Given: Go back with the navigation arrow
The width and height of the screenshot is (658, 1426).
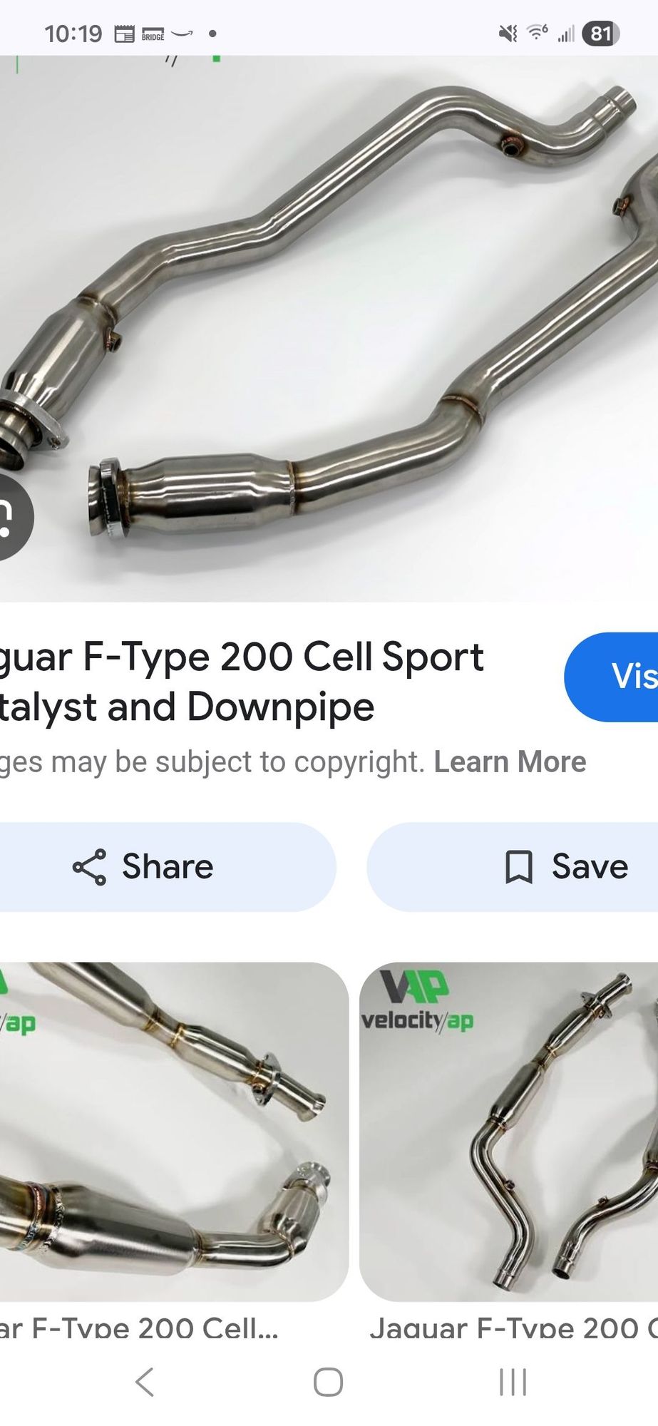Looking at the screenshot, I should pos(145,1382).
